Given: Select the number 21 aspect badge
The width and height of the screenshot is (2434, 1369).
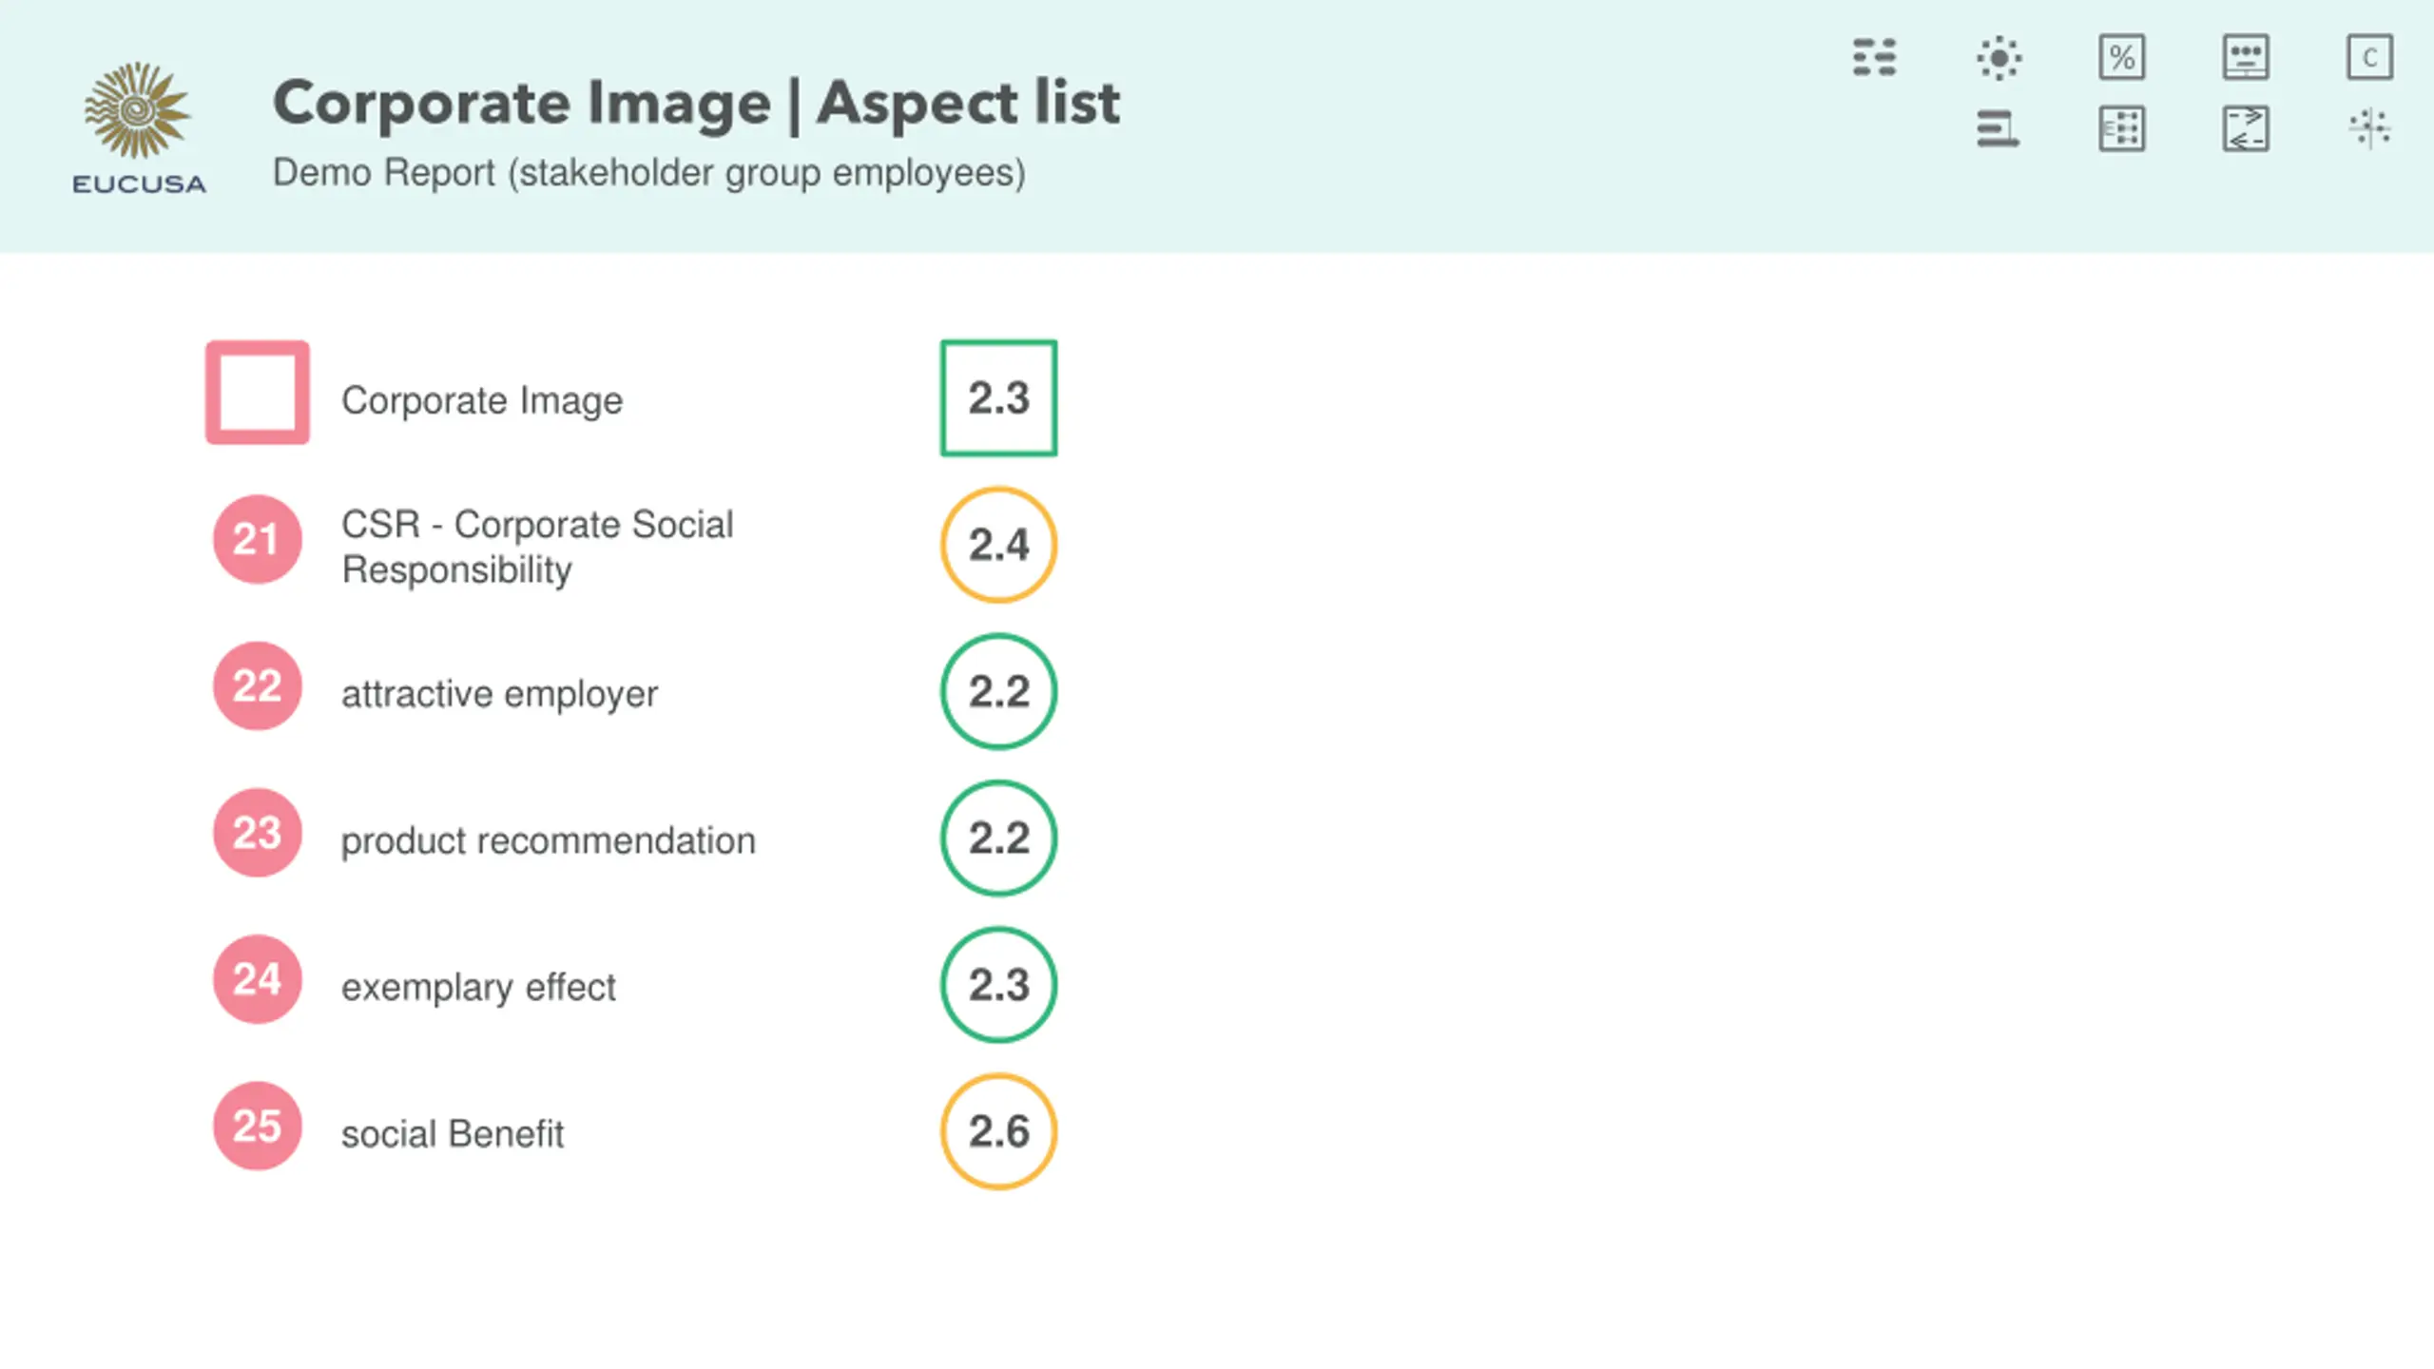Looking at the screenshot, I should pyautogui.click(x=258, y=540).
